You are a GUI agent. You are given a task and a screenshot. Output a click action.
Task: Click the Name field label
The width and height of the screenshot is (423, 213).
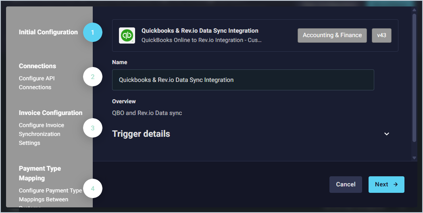click(119, 62)
